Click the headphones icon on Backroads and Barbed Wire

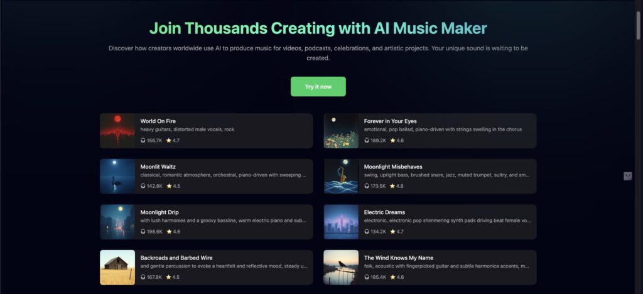click(x=143, y=277)
